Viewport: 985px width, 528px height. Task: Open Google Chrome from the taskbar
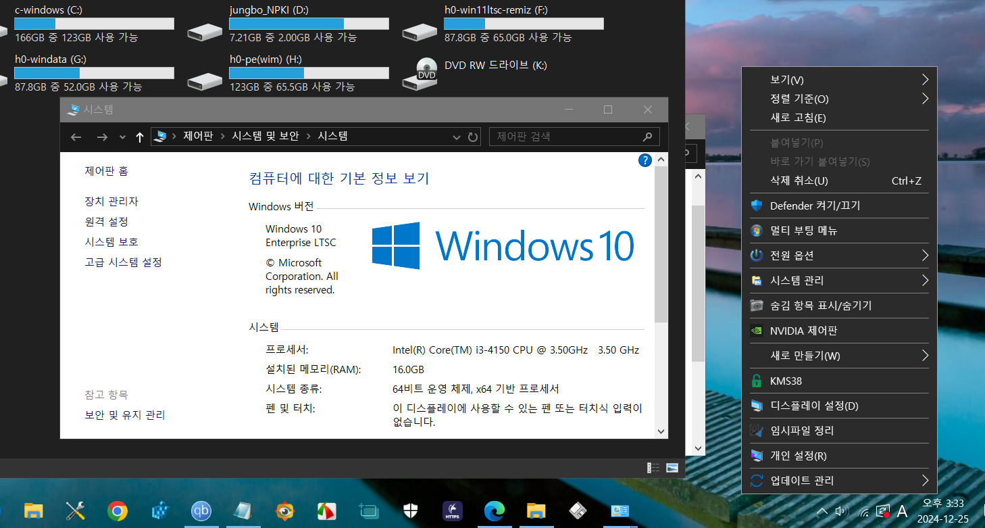tap(118, 511)
